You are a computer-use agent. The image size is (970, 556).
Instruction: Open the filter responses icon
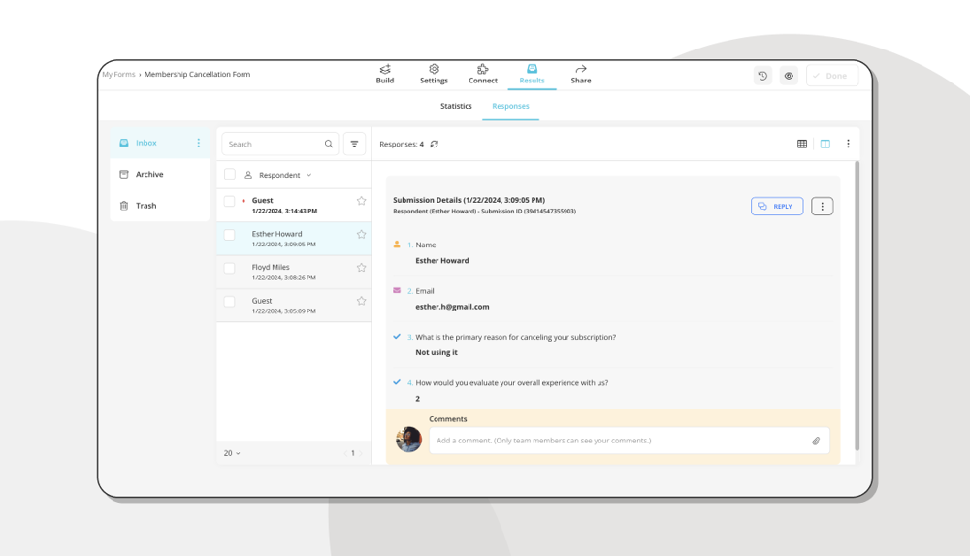(354, 144)
